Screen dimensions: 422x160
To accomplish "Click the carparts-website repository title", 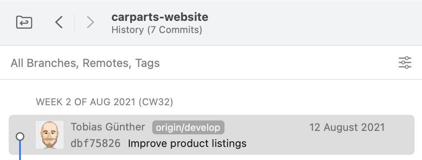I will click(x=160, y=17).
